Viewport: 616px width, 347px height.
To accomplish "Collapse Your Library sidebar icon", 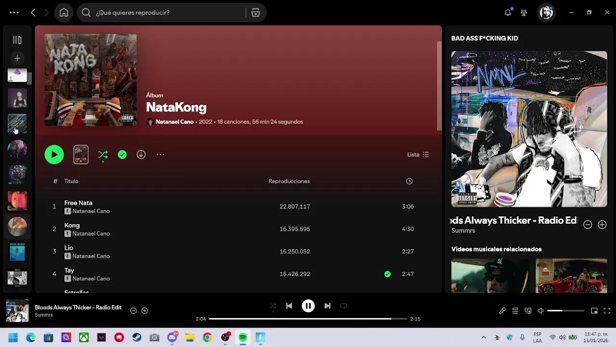I will point(17,40).
